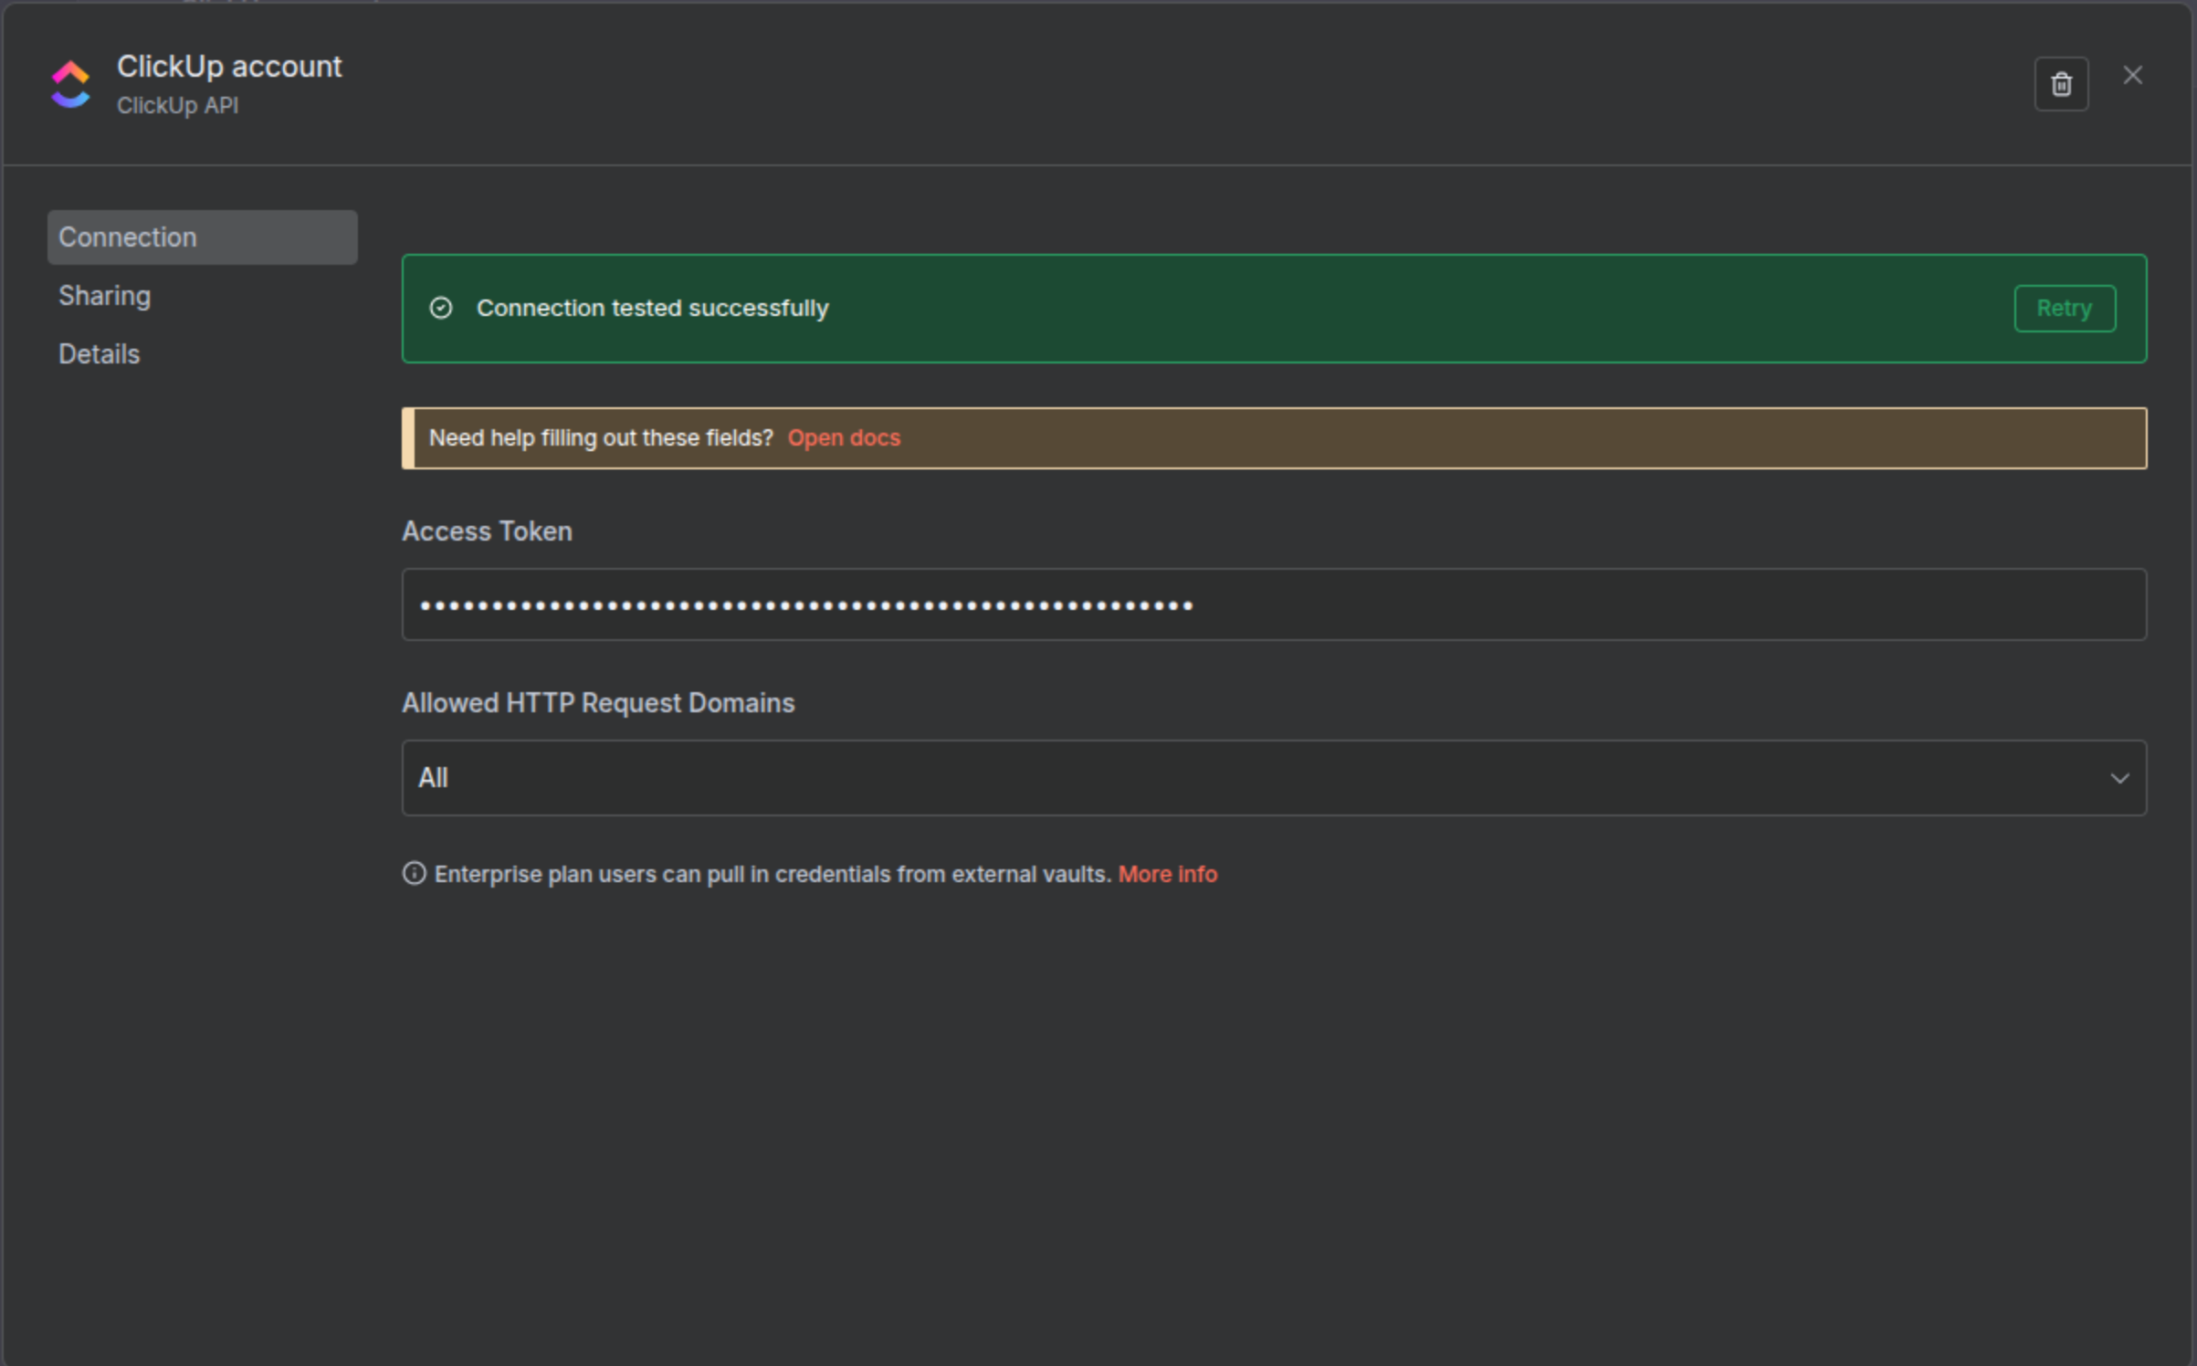Click the info icon beside Enterprise plan note
The image size is (2197, 1366).
[x=414, y=874]
